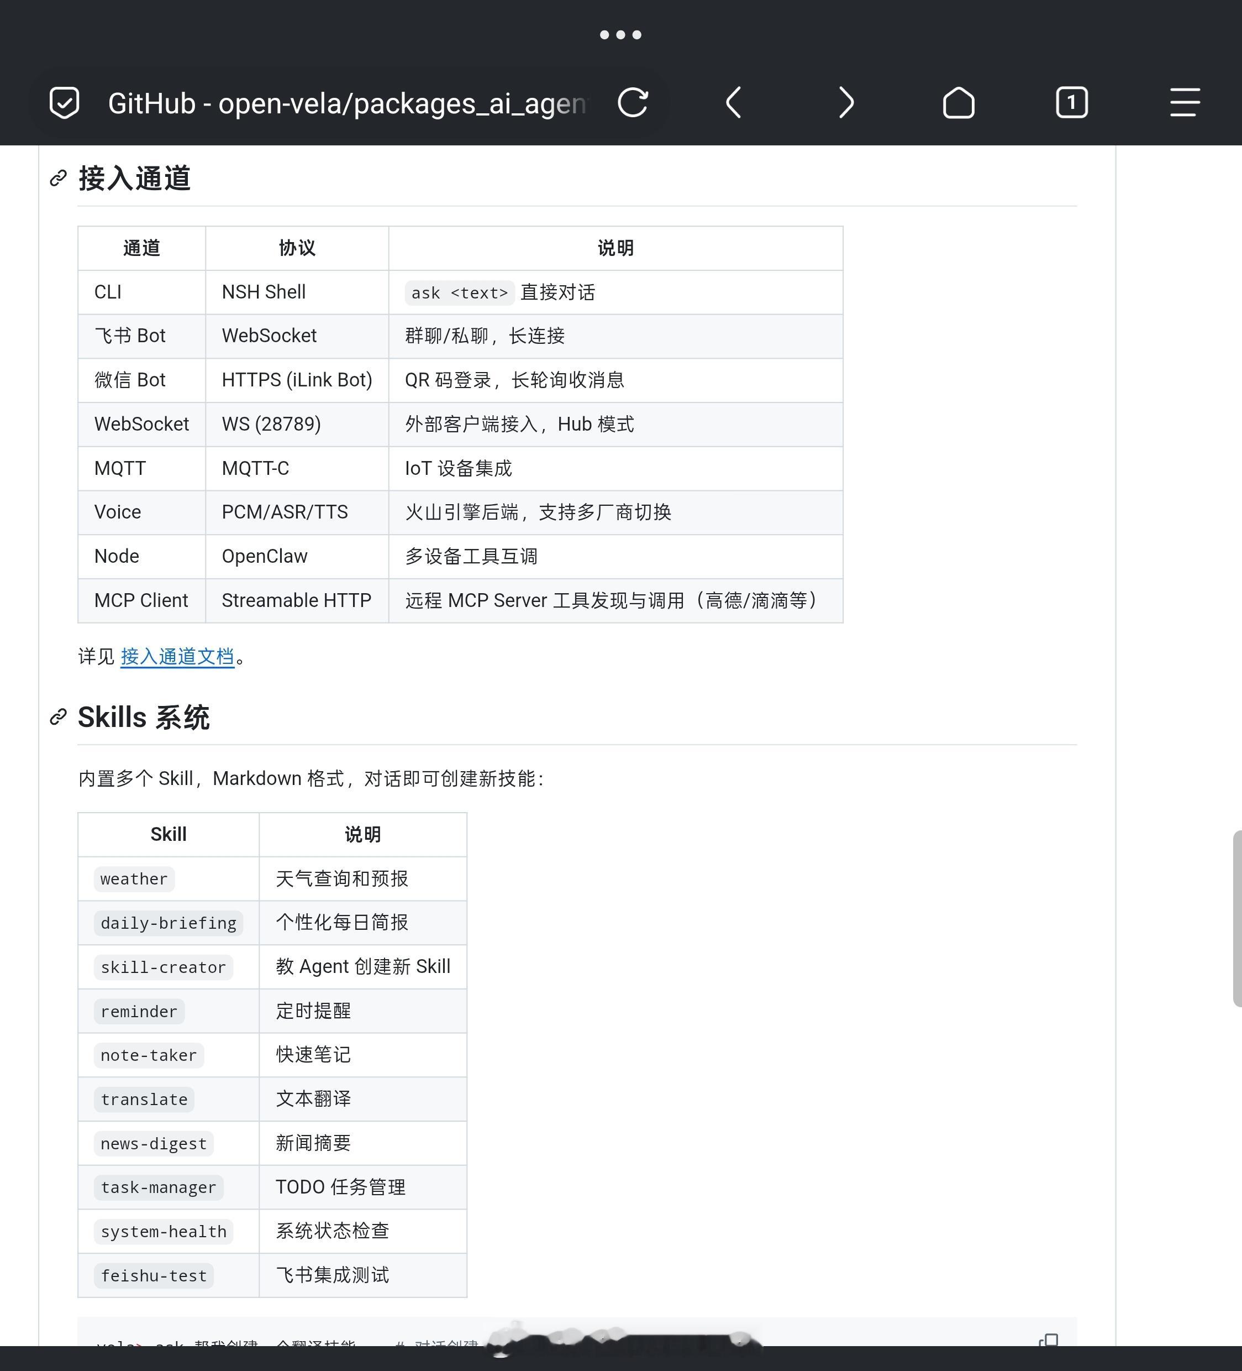Open the 接入通道文档 link
This screenshot has width=1242, height=1371.
pos(177,656)
